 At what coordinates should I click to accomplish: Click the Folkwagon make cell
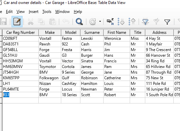tap(50, 78)
